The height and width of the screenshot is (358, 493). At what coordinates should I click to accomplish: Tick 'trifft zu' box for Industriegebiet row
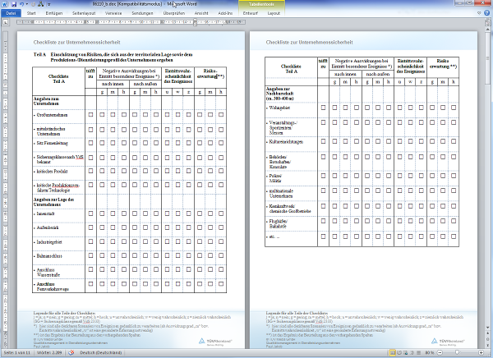90,240
